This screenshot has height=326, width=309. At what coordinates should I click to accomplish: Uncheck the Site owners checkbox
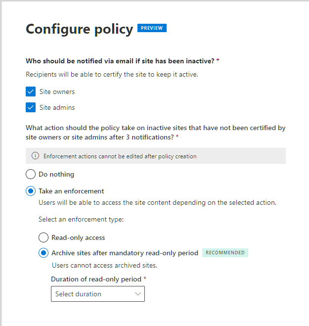tap(31, 92)
